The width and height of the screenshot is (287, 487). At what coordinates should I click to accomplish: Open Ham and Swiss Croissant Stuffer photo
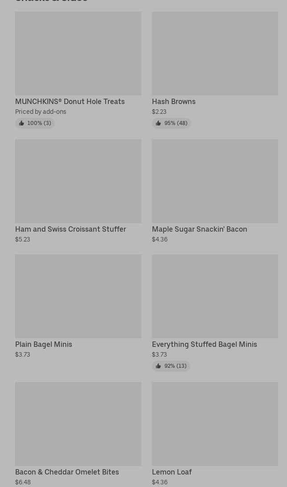click(78, 181)
